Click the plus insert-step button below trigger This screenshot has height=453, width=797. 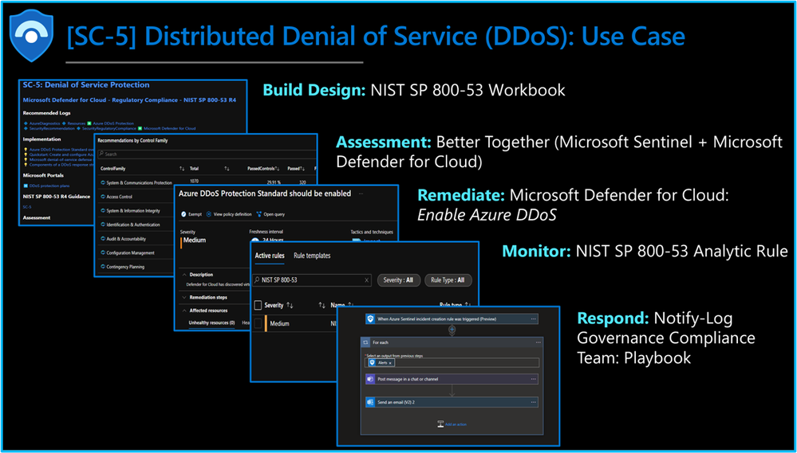point(452,330)
